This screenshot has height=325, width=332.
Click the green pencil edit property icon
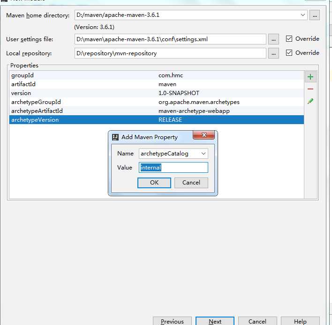click(x=310, y=101)
